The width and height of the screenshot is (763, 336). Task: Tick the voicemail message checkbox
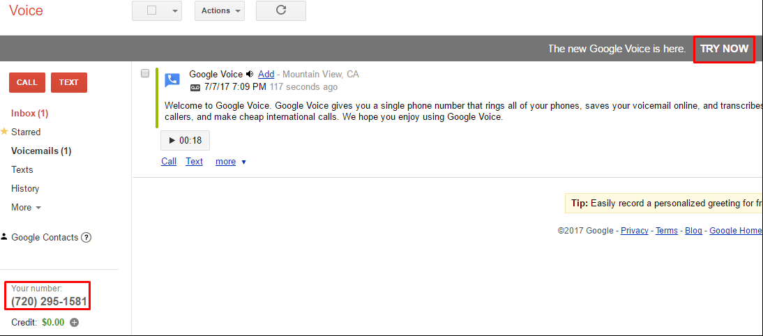pos(145,73)
